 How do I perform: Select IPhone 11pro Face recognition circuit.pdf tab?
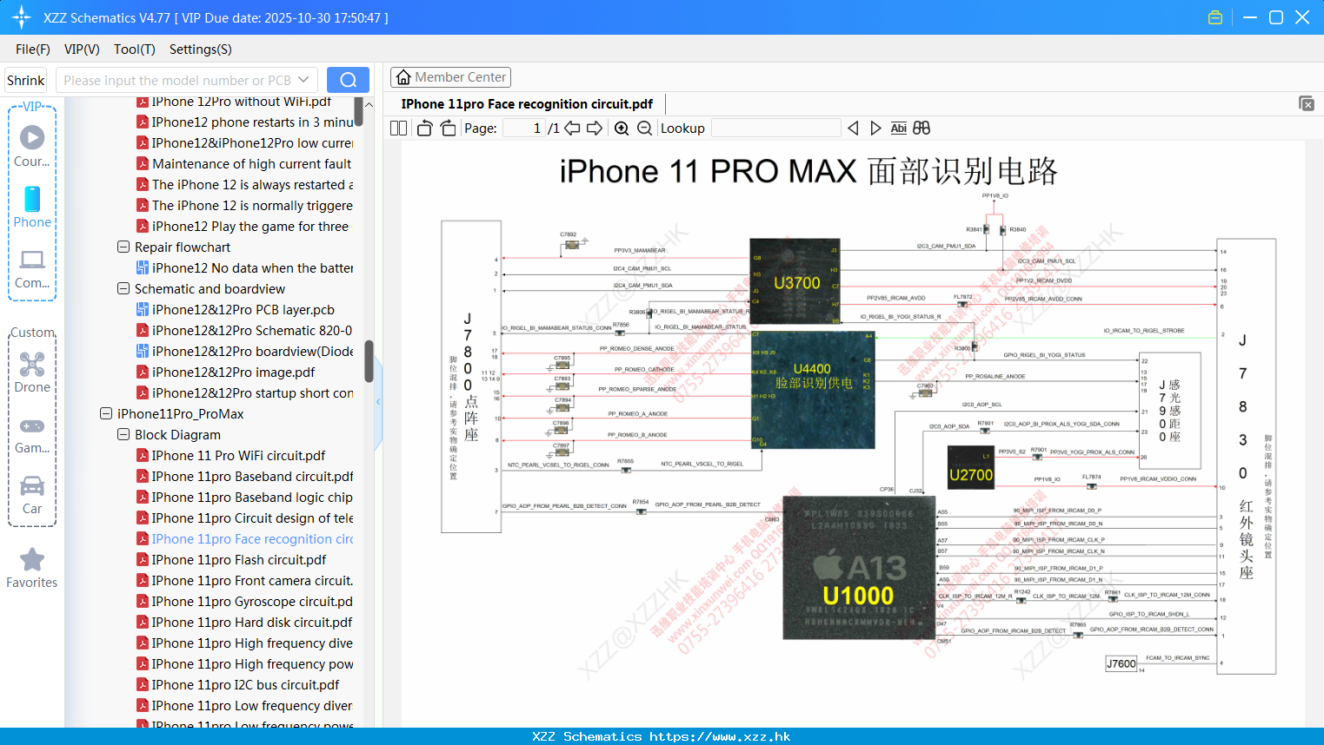[x=527, y=104]
